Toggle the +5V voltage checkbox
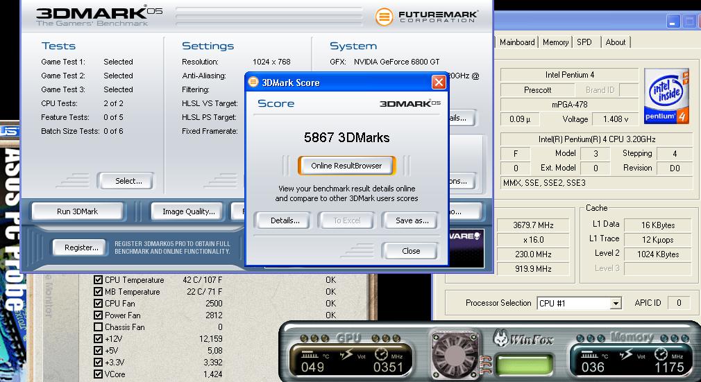 coord(98,351)
